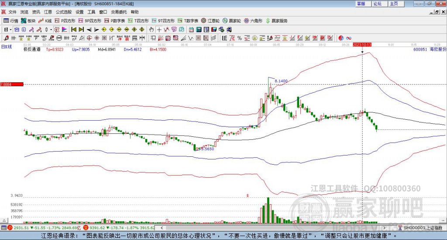
Task: Select the zigzag wave line tool
Action: [191, 38]
